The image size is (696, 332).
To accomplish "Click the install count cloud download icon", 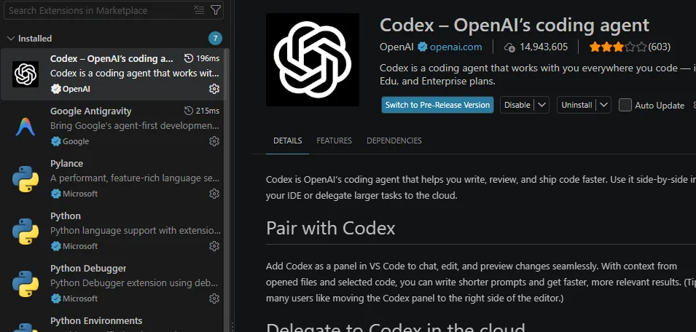I will pos(509,47).
